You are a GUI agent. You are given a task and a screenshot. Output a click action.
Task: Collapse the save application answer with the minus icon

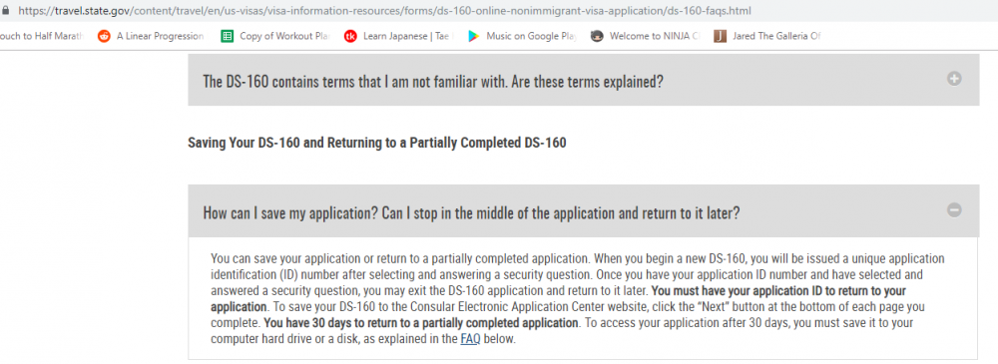click(954, 209)
